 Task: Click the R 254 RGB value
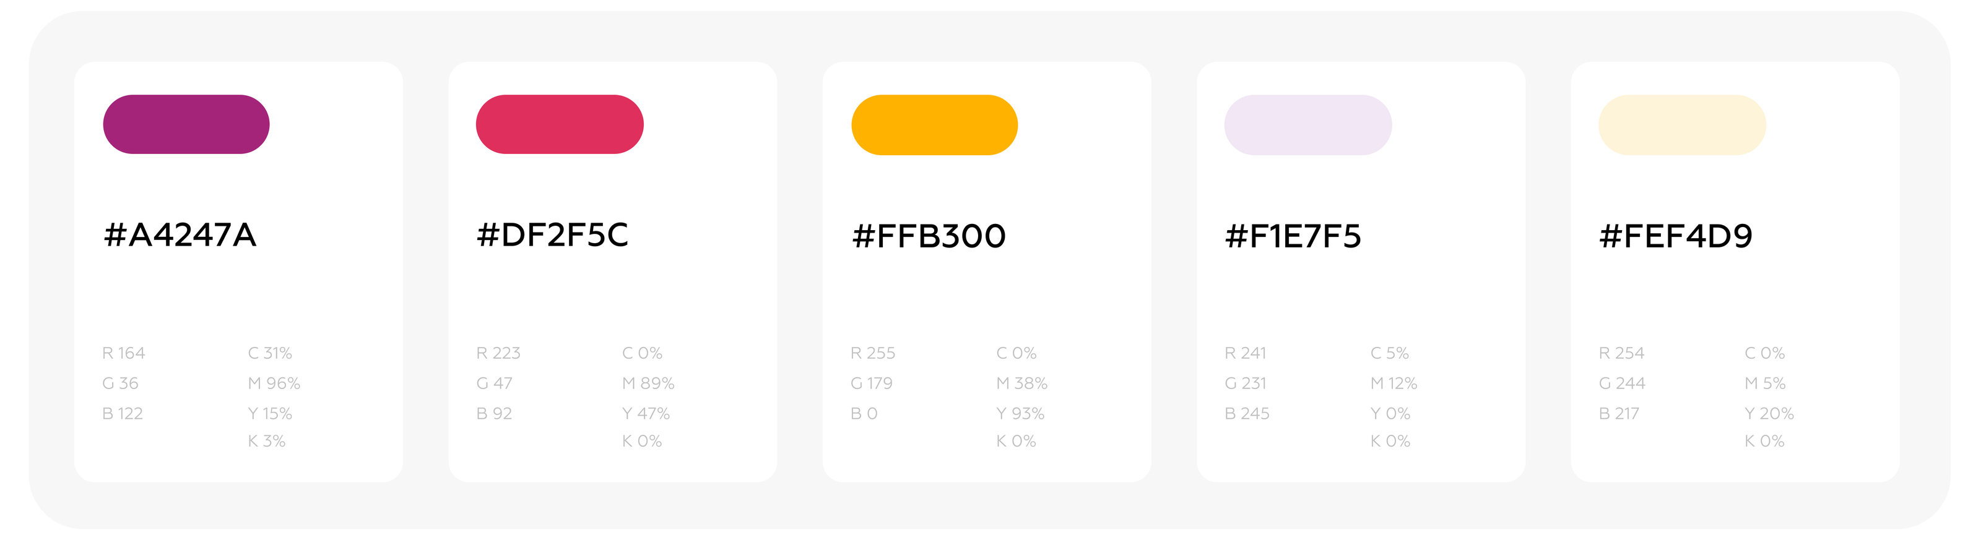1621,353
